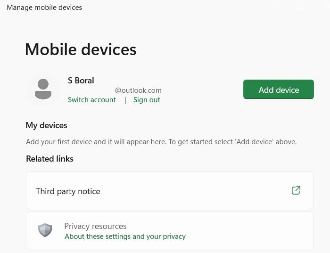Click the Mobile devices page heading
330x253 pixels.
coord(81,49)
